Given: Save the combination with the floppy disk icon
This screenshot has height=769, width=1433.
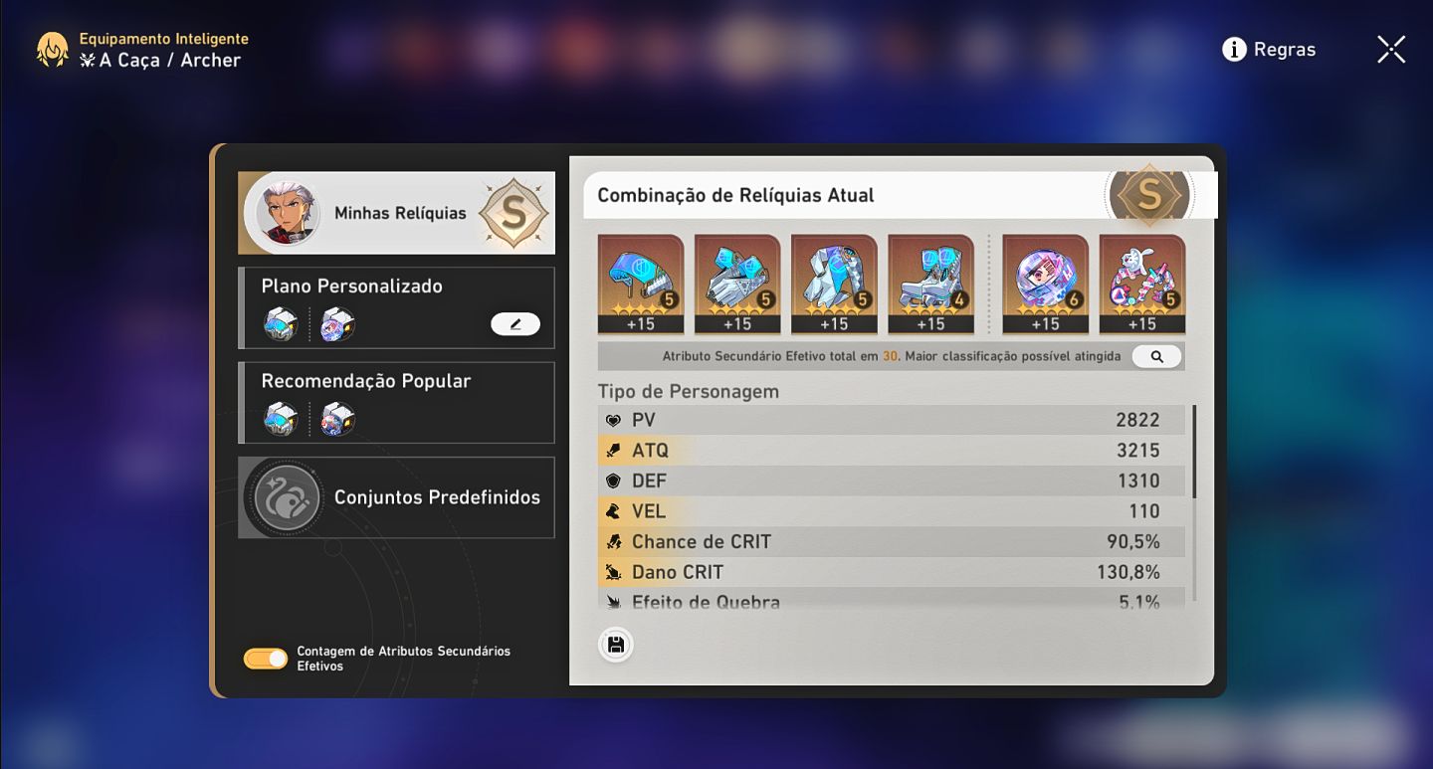Looking at the screenshot, I should [x=616, y=645].
